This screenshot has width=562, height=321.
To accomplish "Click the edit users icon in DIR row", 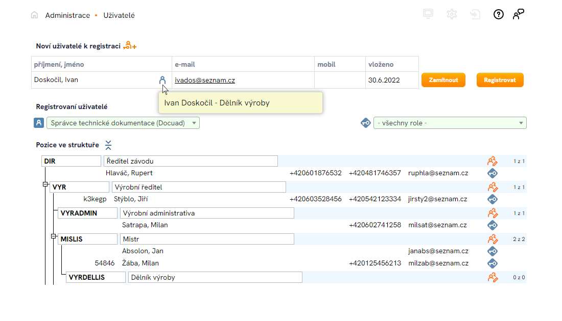I will (x=492, y=162).
